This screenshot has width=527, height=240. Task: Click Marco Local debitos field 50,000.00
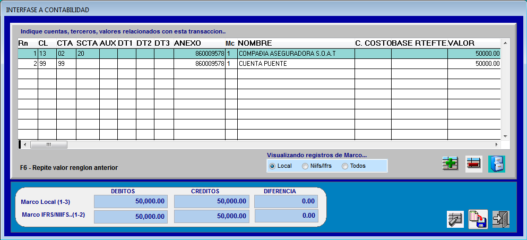click(131, 201)
